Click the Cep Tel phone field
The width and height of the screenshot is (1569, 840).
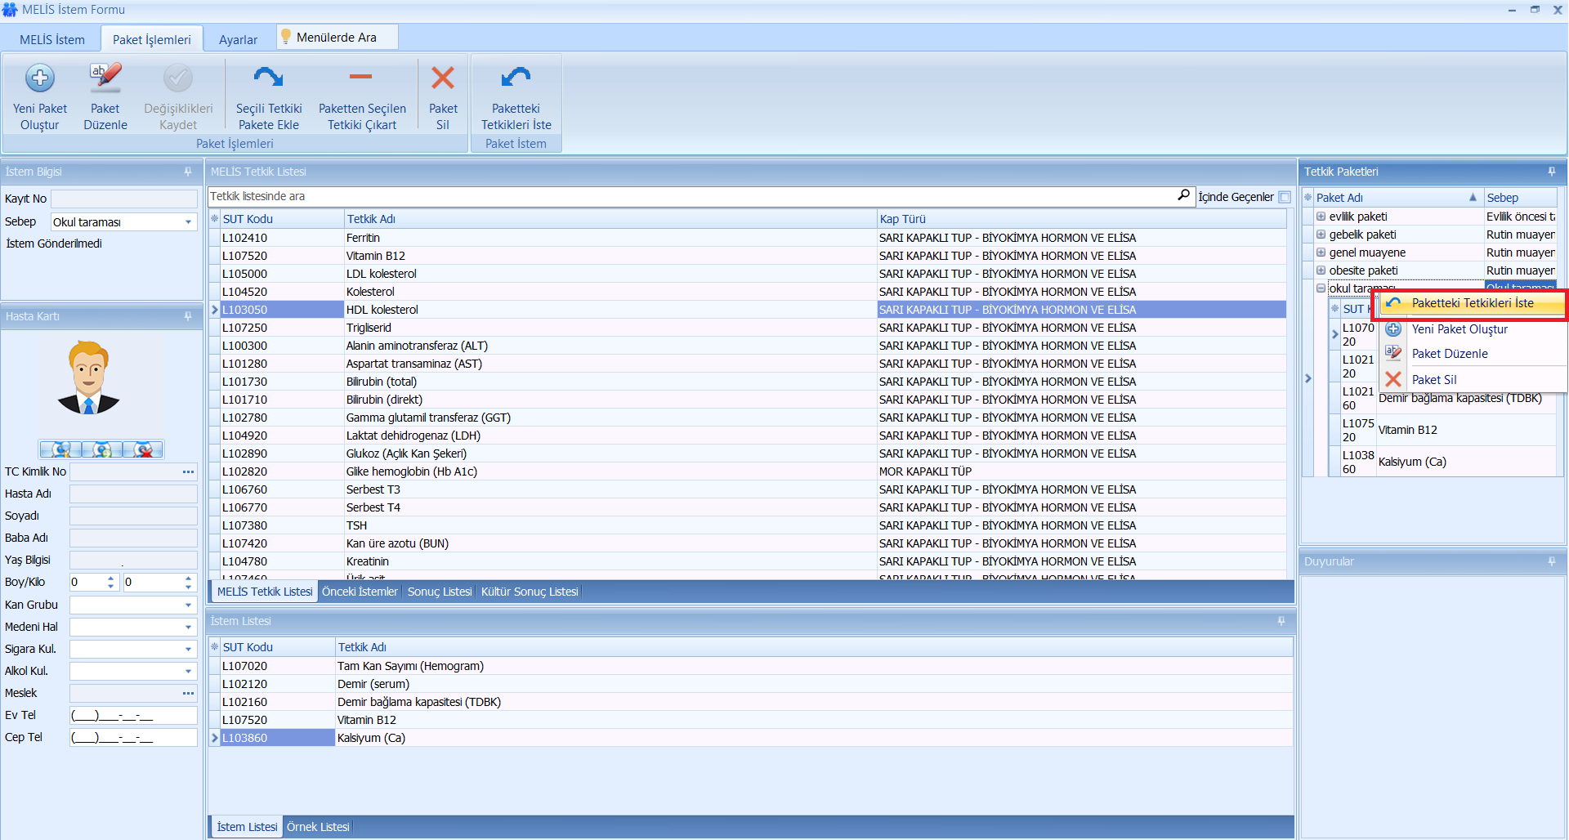133,737
